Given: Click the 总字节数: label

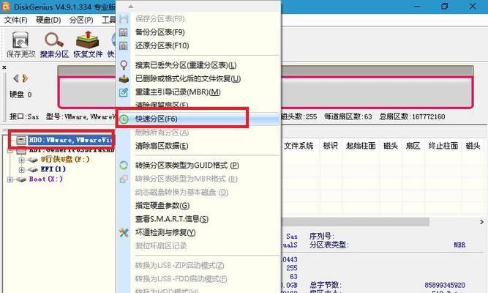Looking at the screenshot, I should click(x=326, y=285).
